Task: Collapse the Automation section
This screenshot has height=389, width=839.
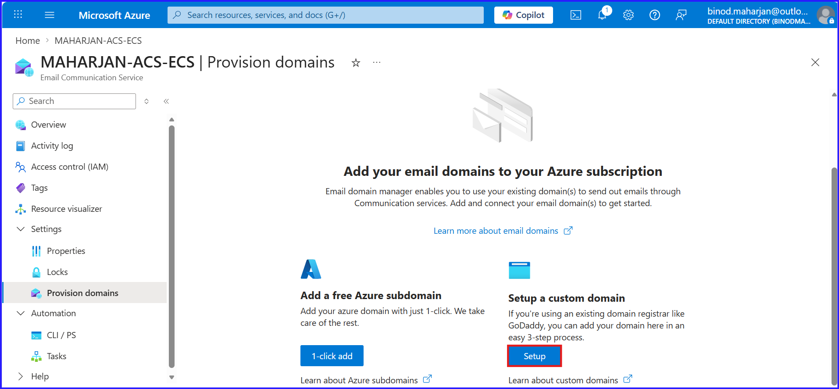Action: 21,313
